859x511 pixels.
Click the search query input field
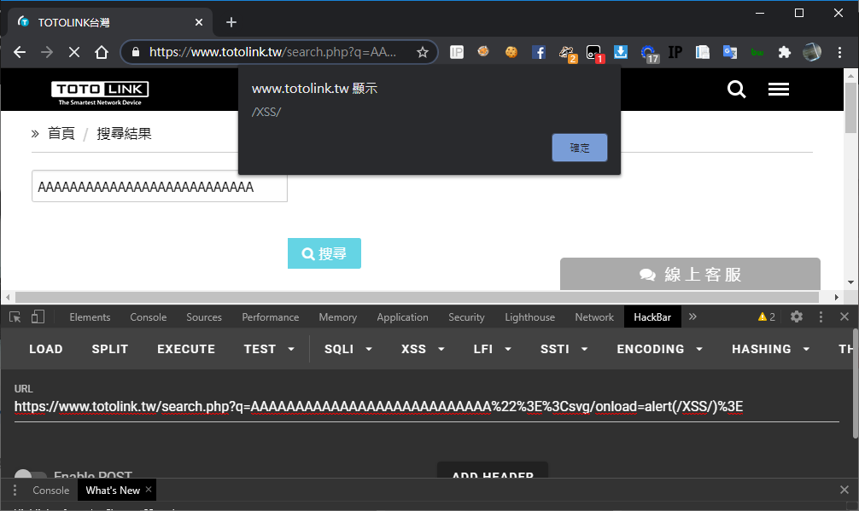point(160,186)
